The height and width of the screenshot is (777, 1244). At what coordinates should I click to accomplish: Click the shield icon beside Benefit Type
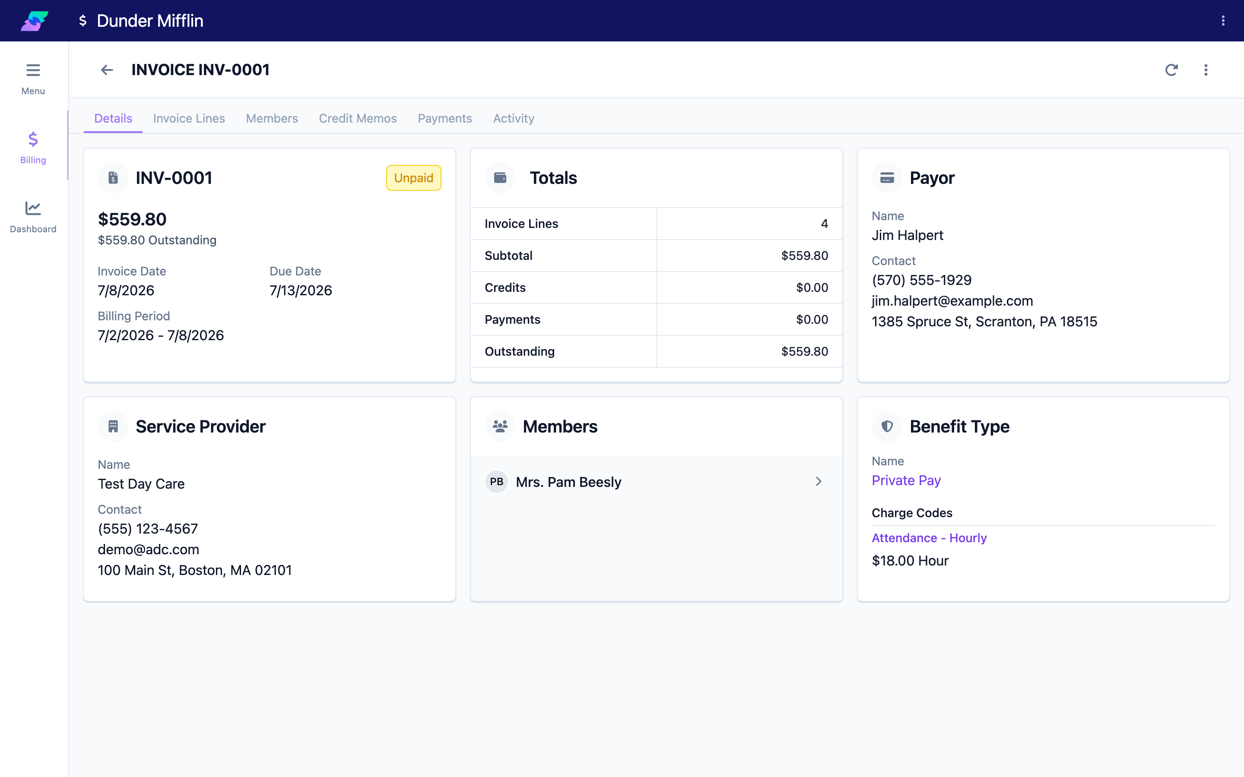[887, 426]
